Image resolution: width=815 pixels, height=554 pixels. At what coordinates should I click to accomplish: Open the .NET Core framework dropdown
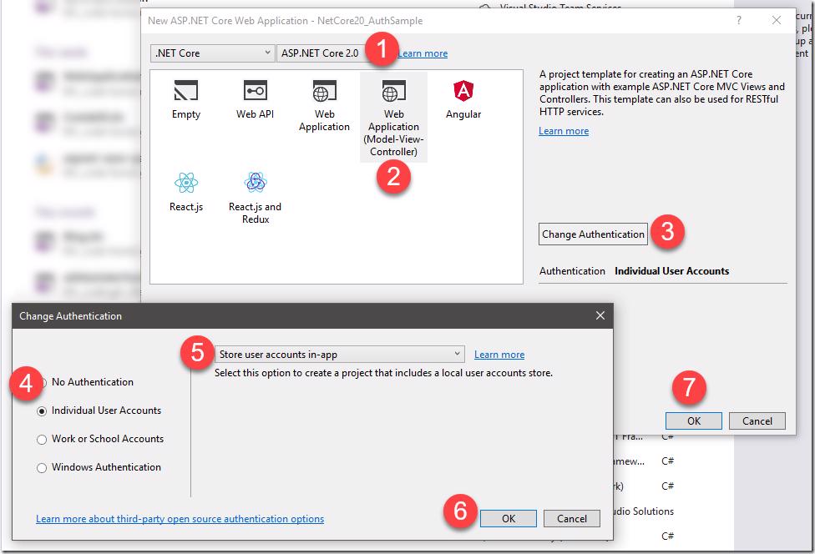pyautogui.click(x=212, y=53)
